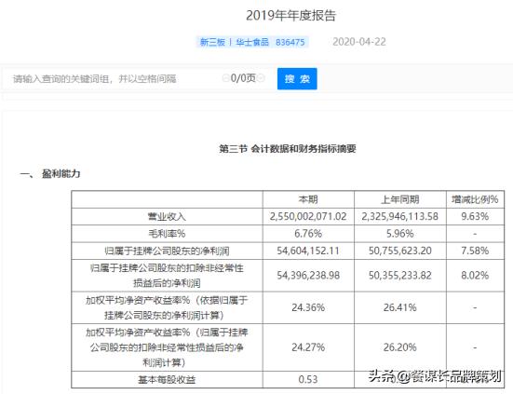Select the date text 2020-04-22
Viewport: 513px width, 394px height.
[x=358, y=42]
